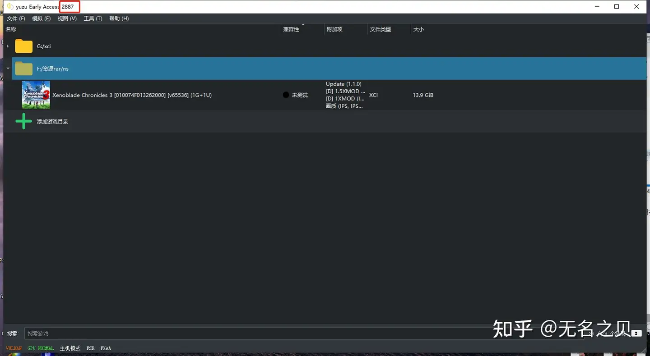Open the 文件 (F) menu
Image resolution: width=650 pixels, height=356 pixels.
16,18
